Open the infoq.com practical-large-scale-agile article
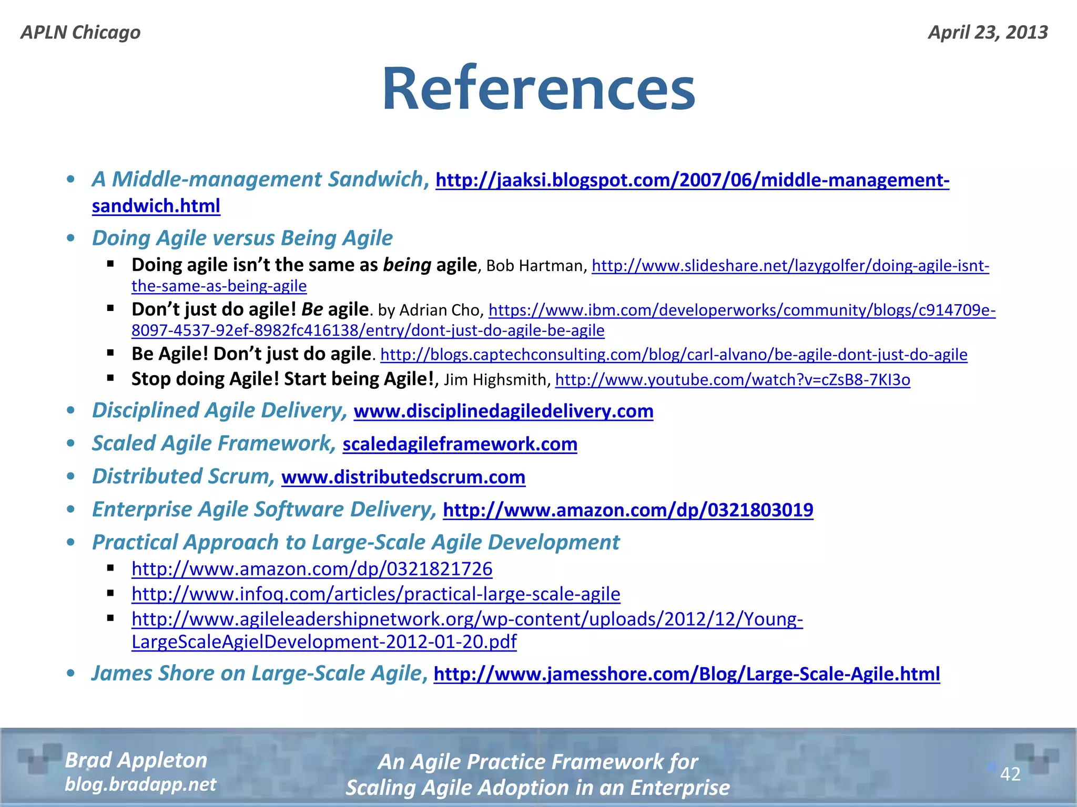 coord(375,594)
